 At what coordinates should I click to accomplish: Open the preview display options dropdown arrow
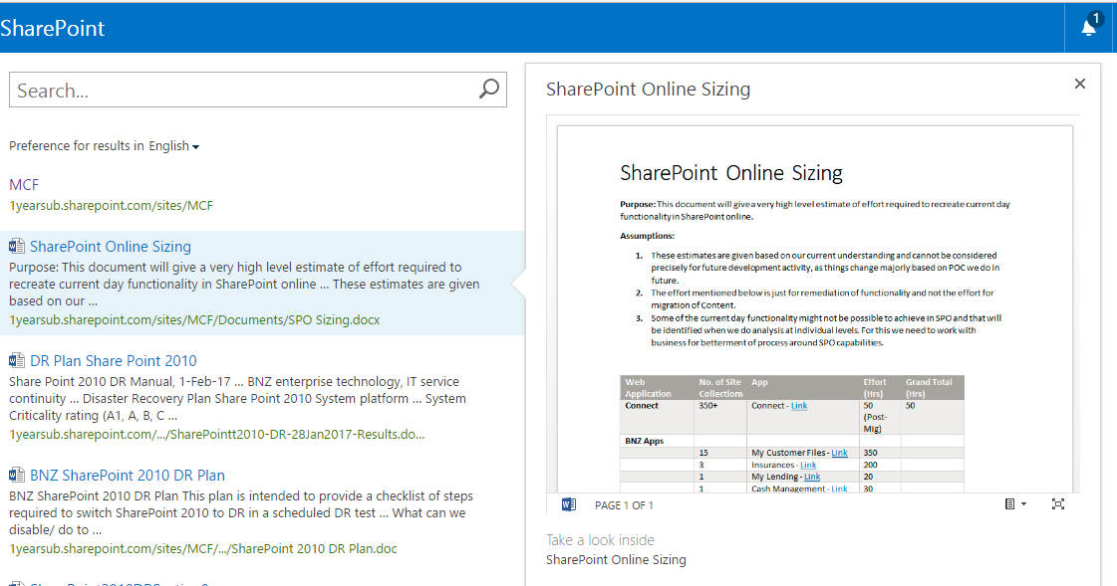(1022, 504)
